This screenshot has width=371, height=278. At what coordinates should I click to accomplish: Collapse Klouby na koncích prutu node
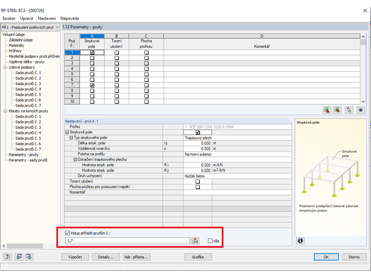coord(5,111)
